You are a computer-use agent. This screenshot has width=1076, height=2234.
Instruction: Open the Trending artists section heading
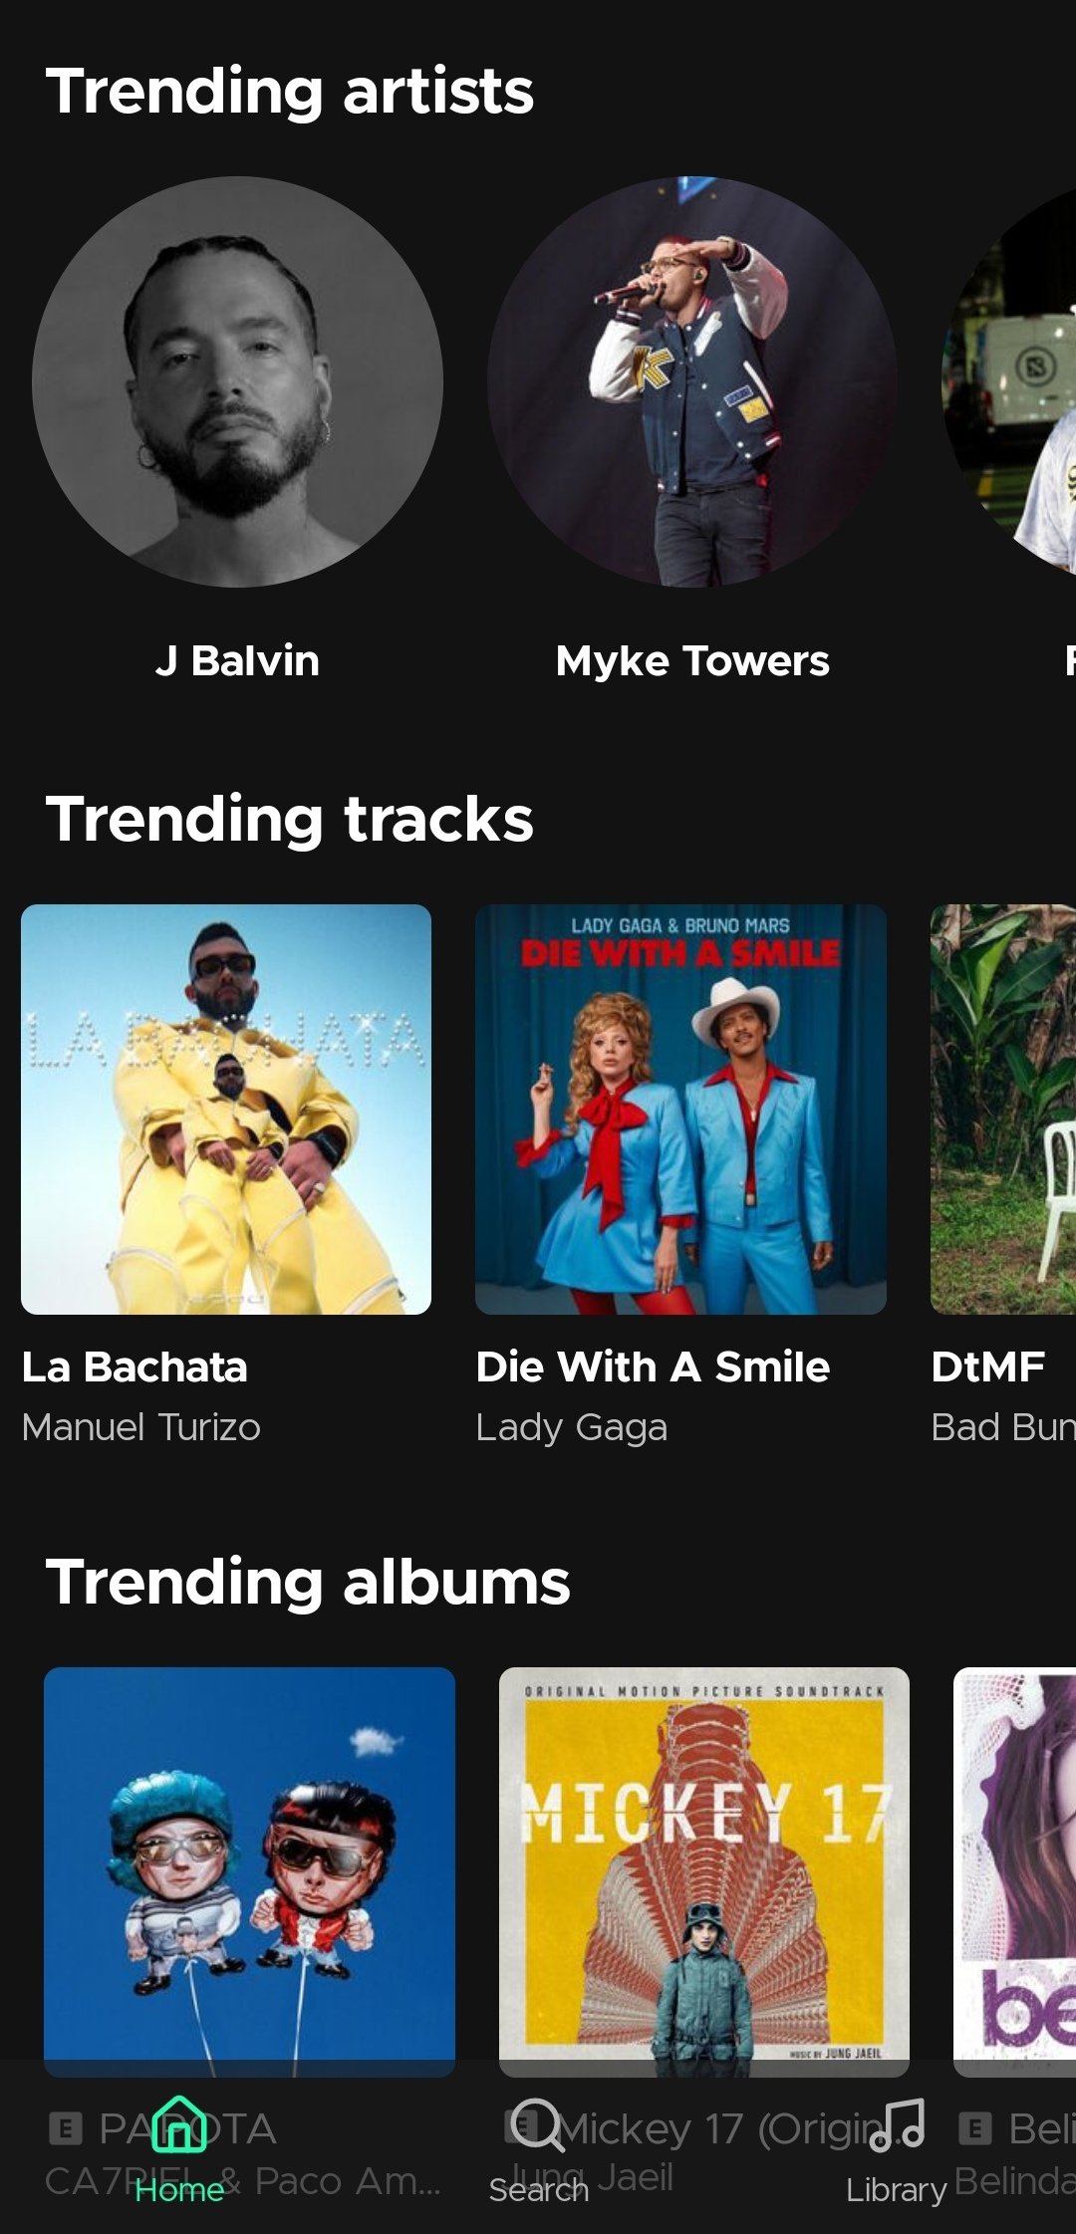coord(290,92)
